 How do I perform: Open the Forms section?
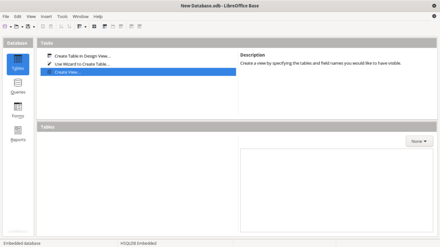click(x=18, y=110)
